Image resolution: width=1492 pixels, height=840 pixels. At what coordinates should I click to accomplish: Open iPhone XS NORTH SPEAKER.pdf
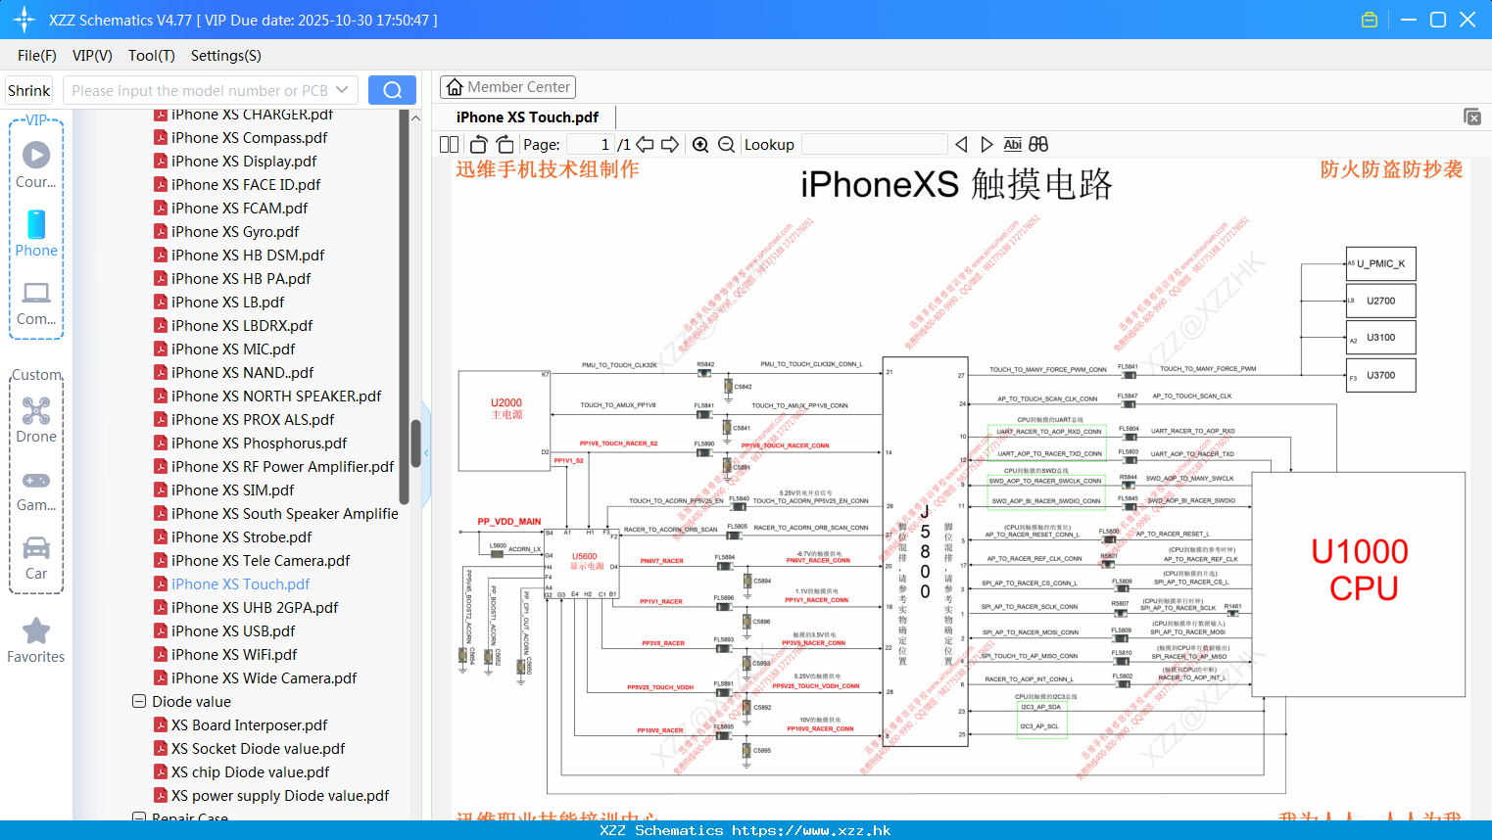click(x=276, y=397)
